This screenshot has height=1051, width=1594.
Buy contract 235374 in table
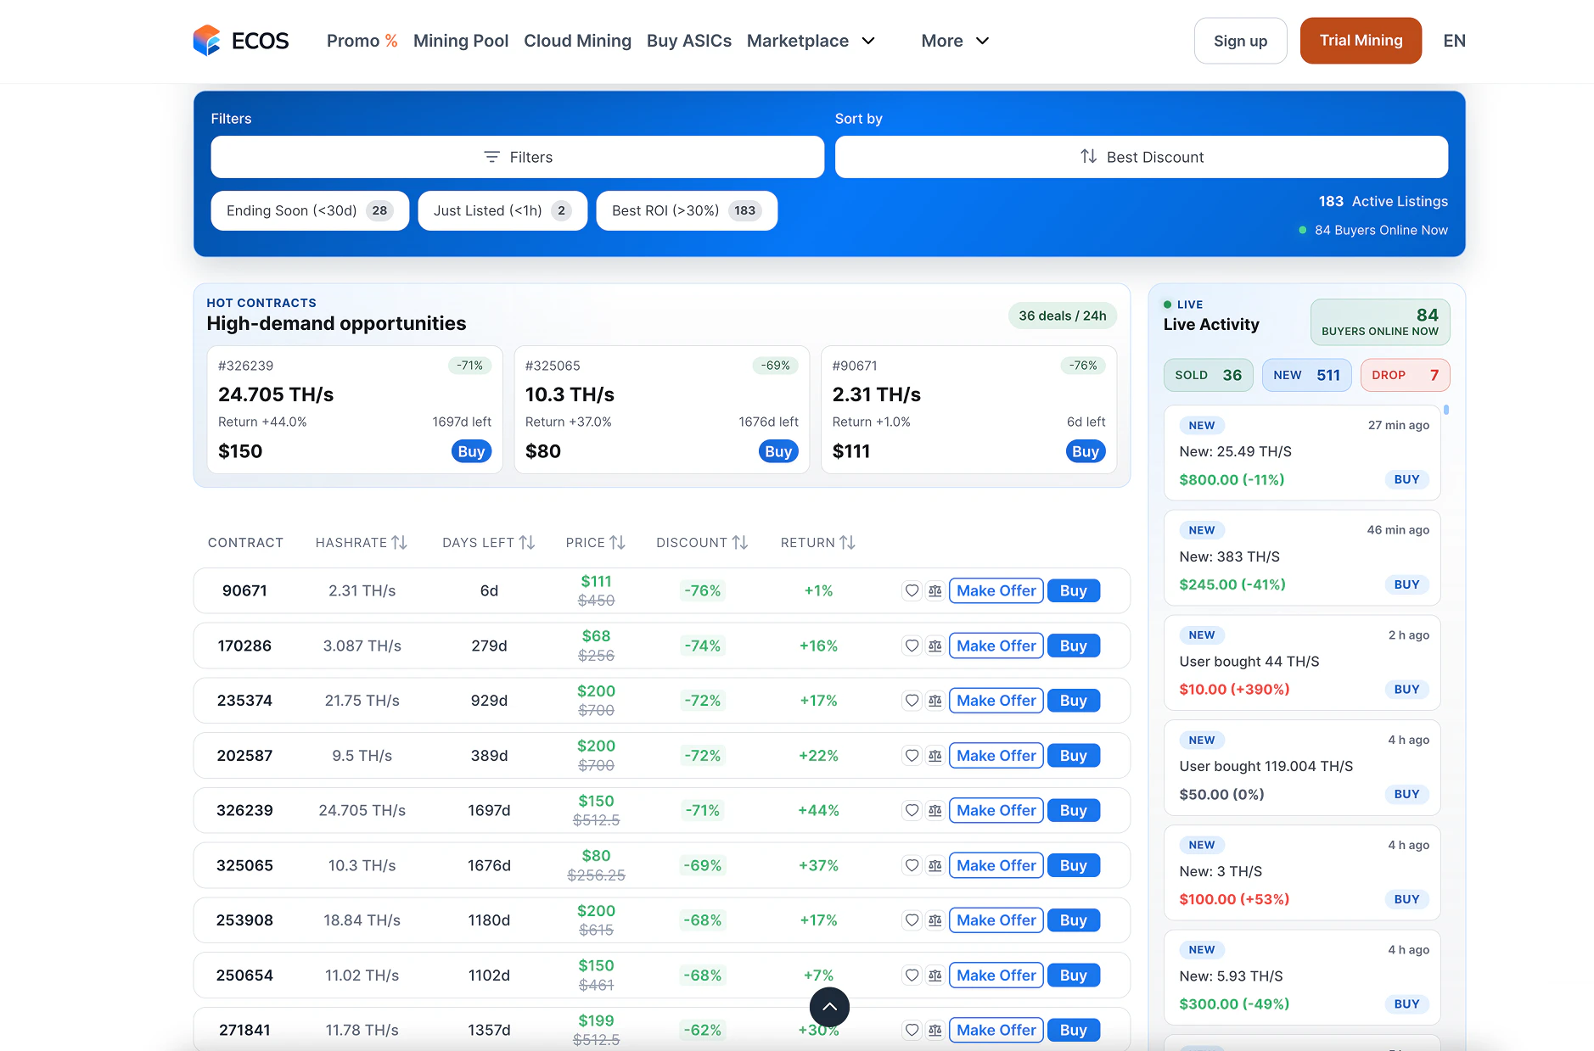click(x=1074, y=701)
